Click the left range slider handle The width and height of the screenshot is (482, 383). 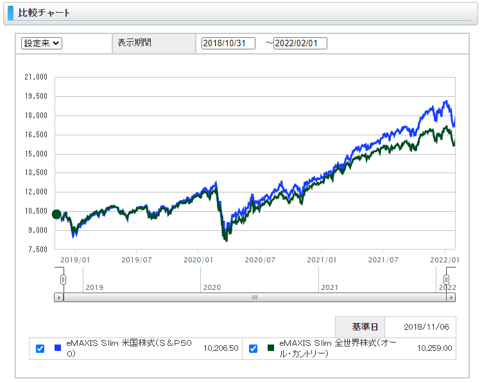click(63, 280)
